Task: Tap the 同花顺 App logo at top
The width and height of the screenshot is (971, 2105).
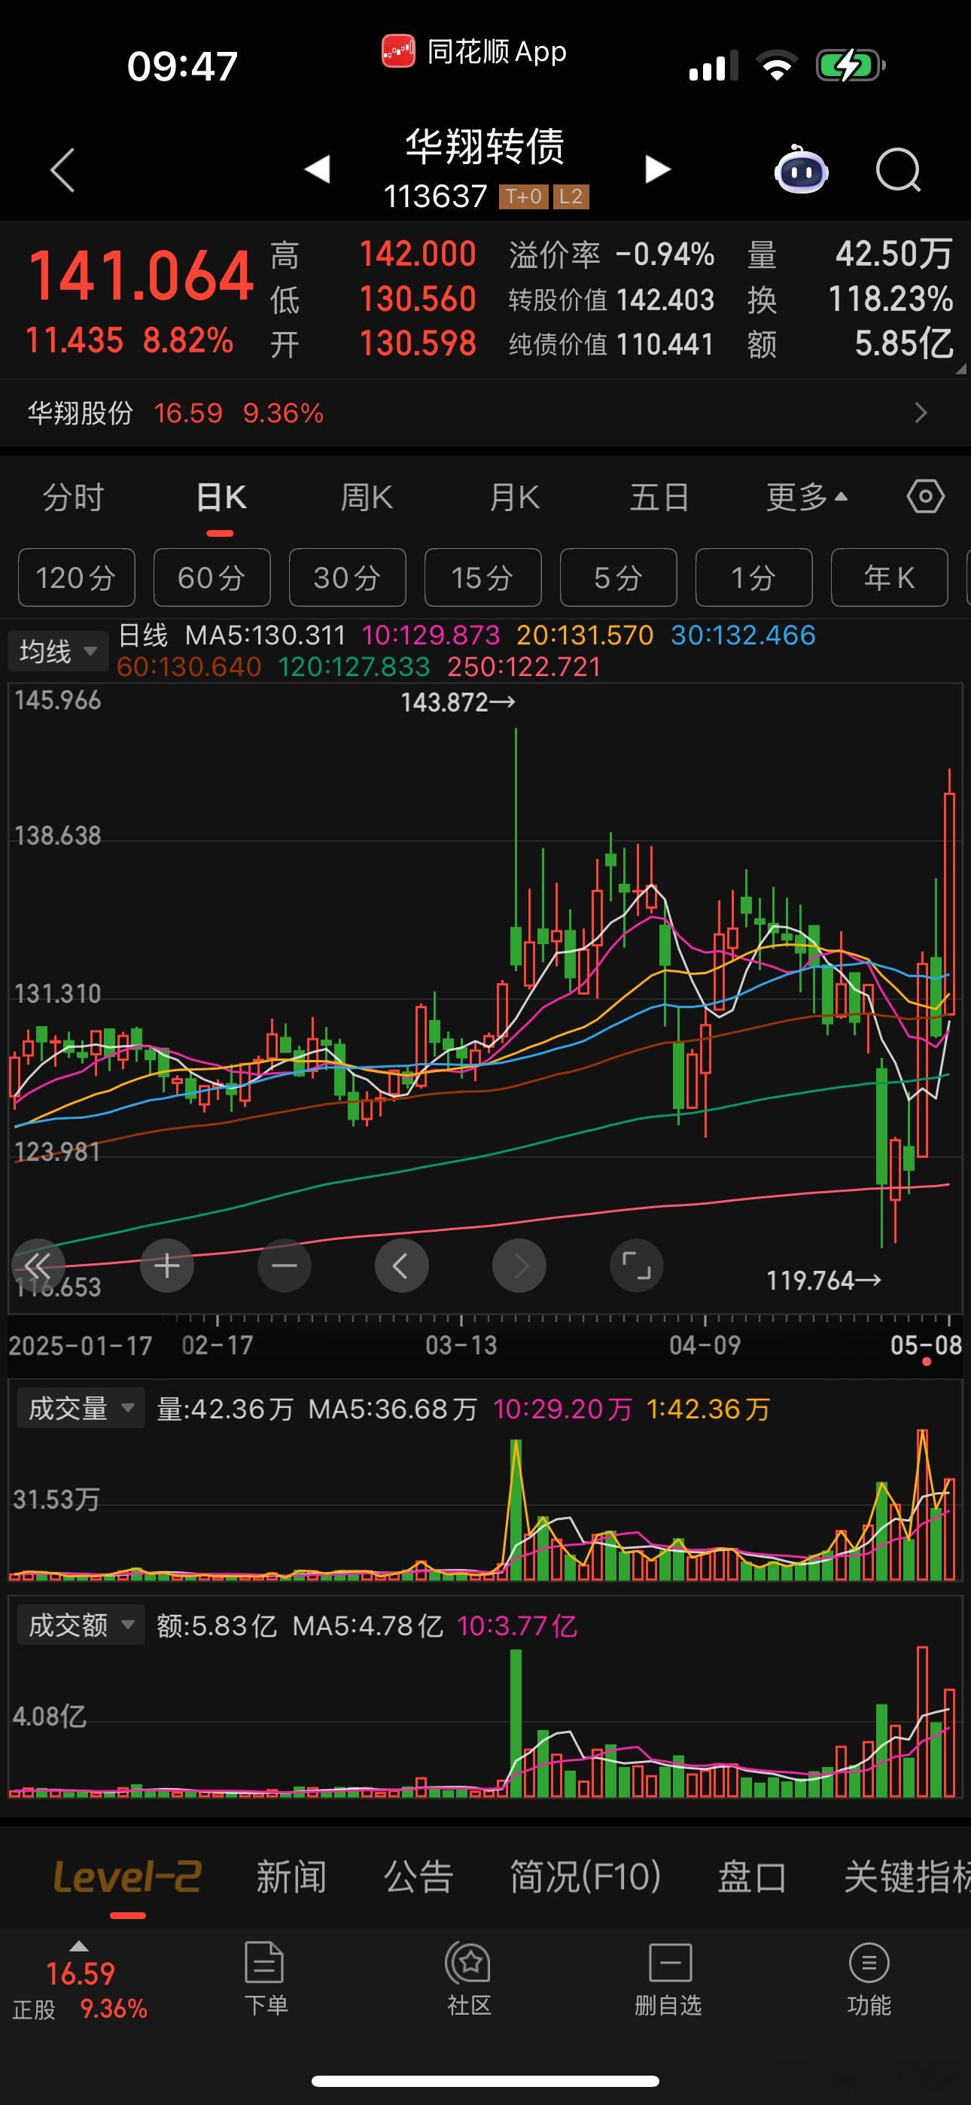Action: (398, 51)
